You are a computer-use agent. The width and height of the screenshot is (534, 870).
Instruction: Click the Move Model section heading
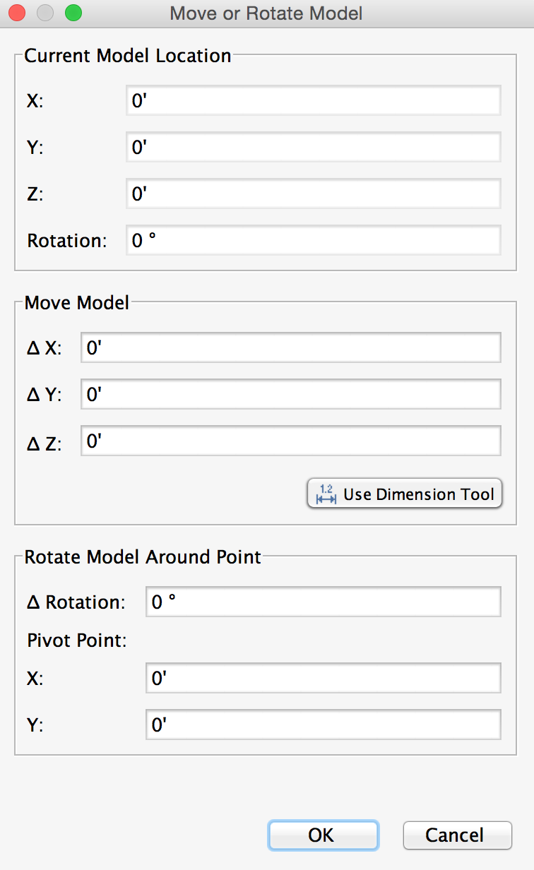pyautogui.click(x=76, y=303)
